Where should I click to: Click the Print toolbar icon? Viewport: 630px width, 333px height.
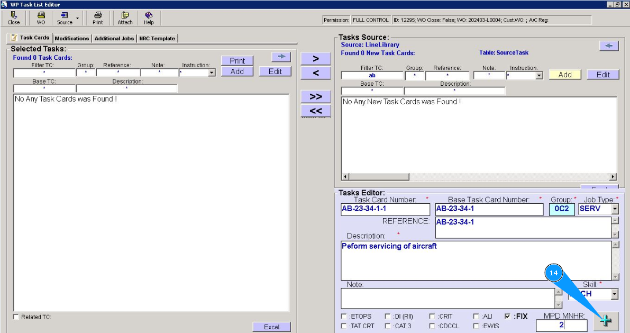coord(98,18)
